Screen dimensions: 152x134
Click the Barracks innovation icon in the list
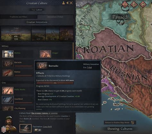[x=8, y=63]
